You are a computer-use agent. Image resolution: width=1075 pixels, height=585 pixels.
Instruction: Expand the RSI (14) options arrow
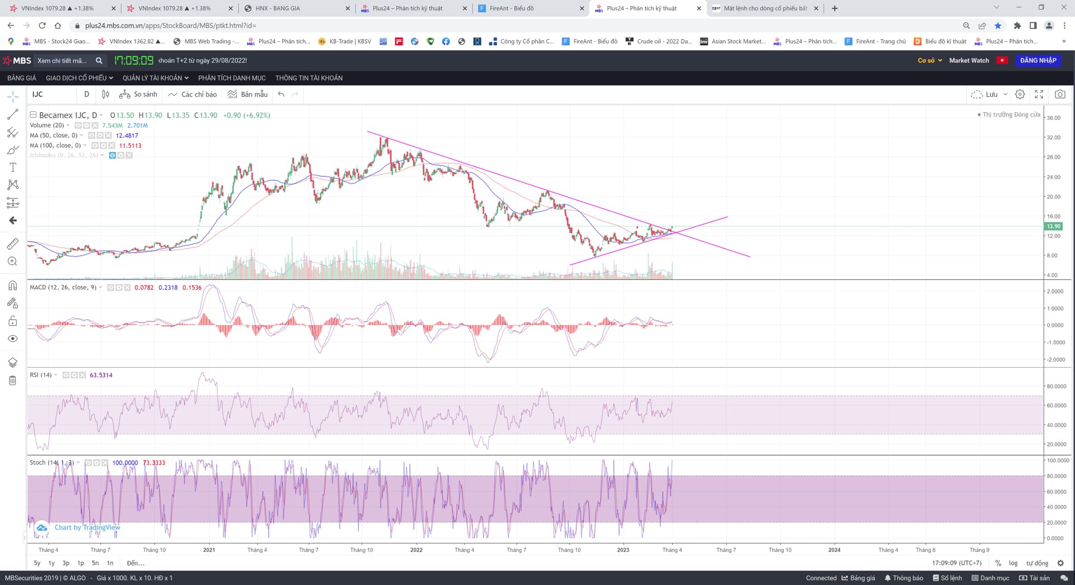click(x=56, y=375)
